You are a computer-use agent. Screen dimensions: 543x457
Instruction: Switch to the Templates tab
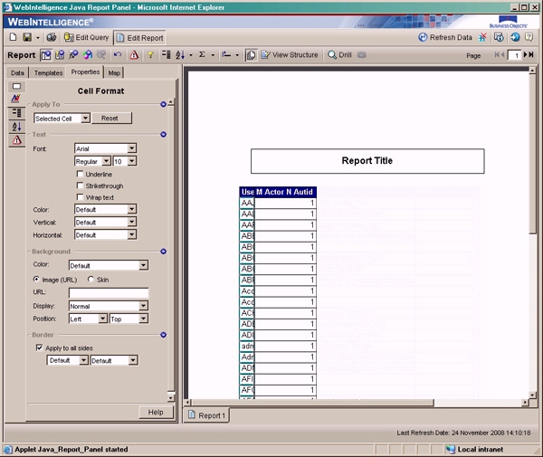click(x=48, y=72)
